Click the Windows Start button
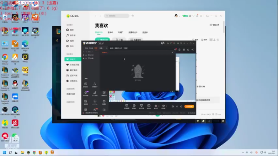This screenshot has width=278, height=156. 5,152
